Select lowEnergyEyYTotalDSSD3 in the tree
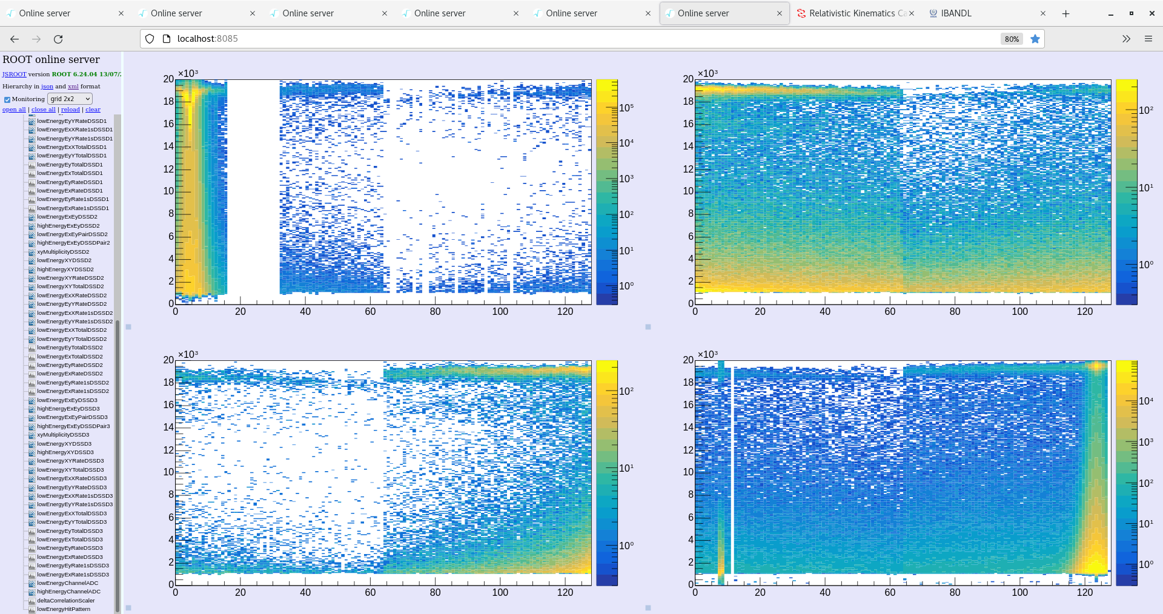This screenshot has width=1163, height=614. (x=71, y=522)
